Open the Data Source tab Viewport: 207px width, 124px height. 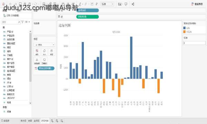click(x=6, y=121)
